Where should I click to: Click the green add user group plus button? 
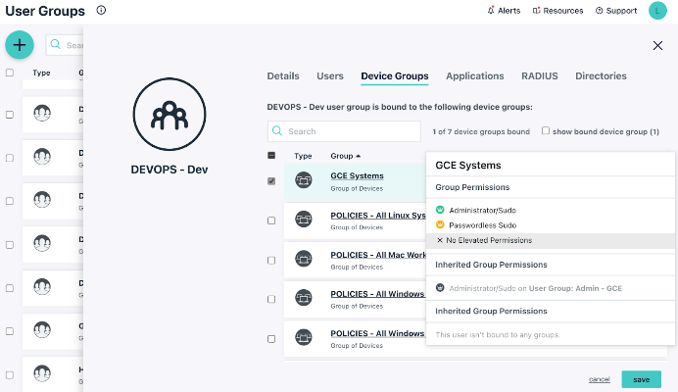click(20, 44)
